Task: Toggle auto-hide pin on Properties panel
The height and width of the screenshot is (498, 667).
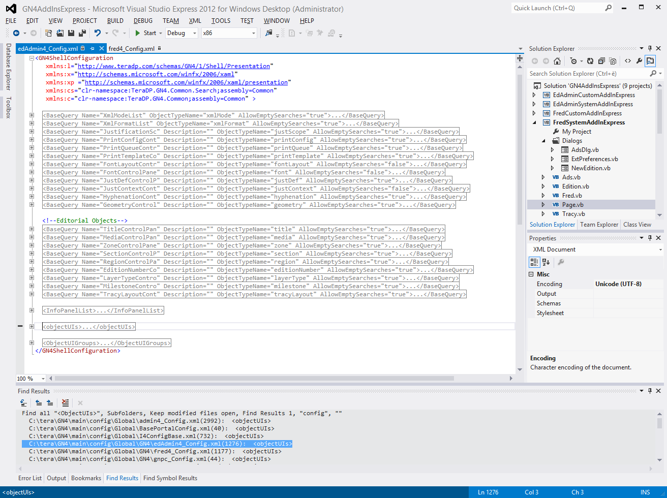Action: coord(650,238)
